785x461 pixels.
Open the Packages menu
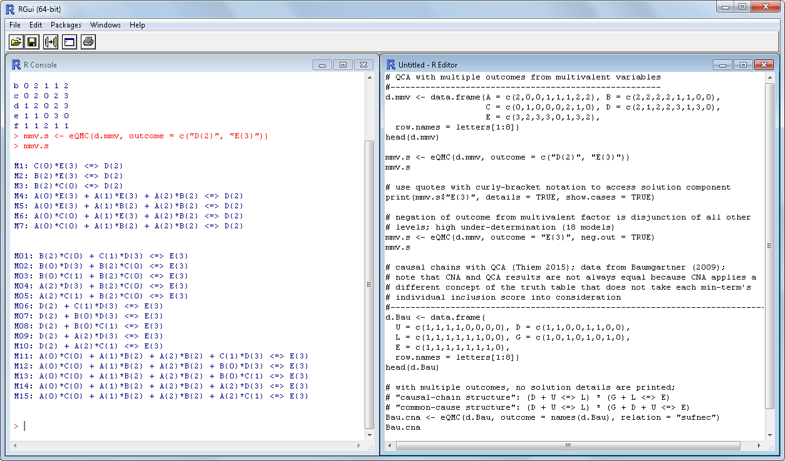point(66,25)
